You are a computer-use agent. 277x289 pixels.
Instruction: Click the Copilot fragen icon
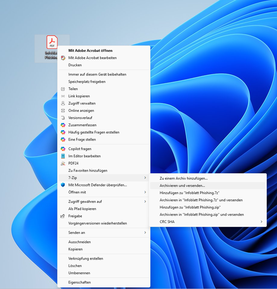coord(63,149)
